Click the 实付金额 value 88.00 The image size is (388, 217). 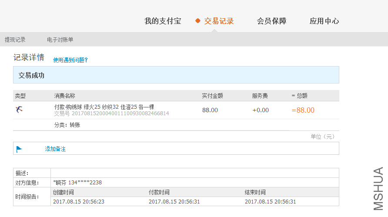point(210,110)
